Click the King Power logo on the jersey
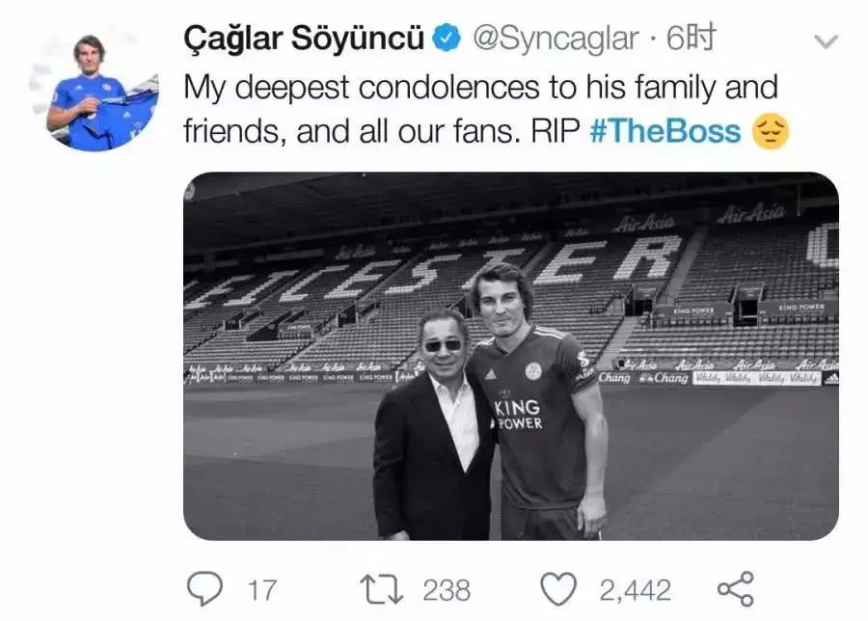The height and width of the screenshot is (621, 868). click(518, 415)
